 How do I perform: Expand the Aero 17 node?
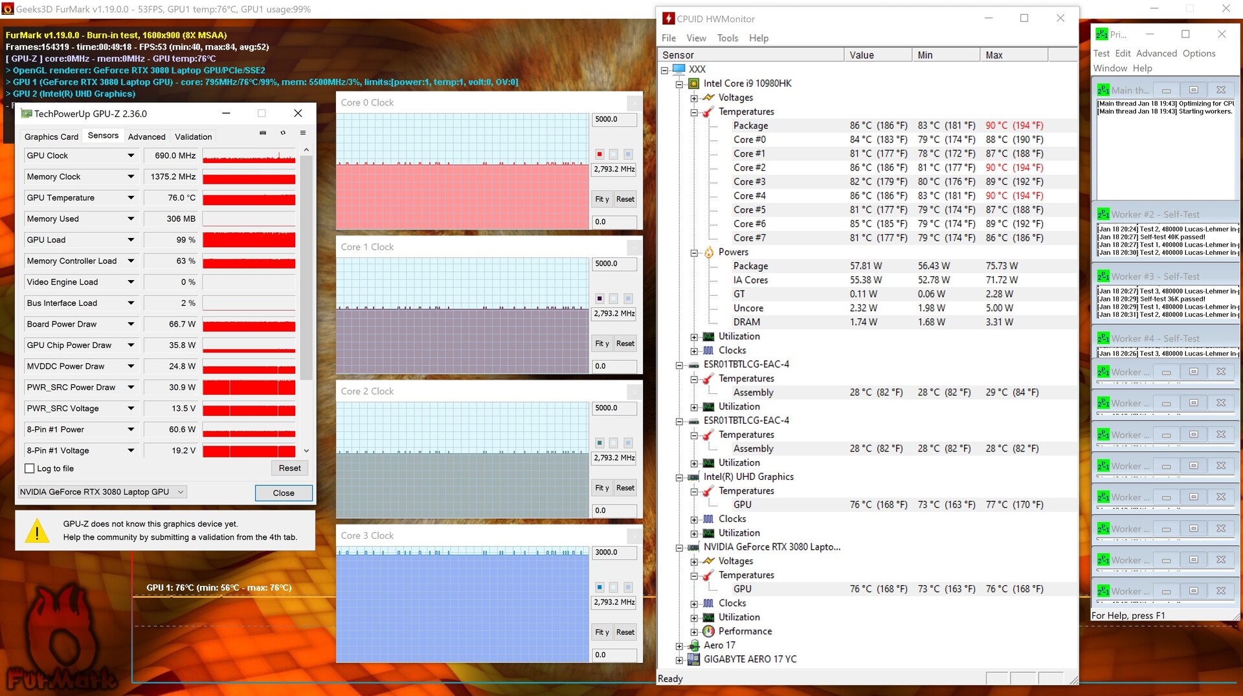(x=679, y=646)
